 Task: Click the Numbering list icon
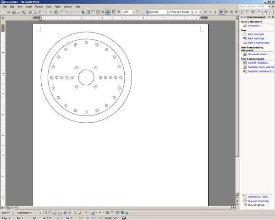pos(242,12)
